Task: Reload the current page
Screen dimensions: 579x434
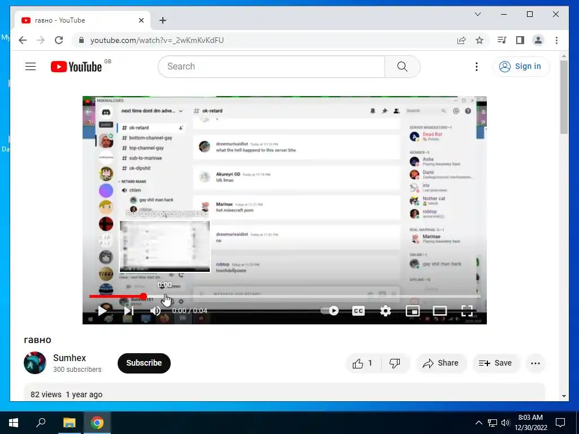Action: [x=59, y=40]
